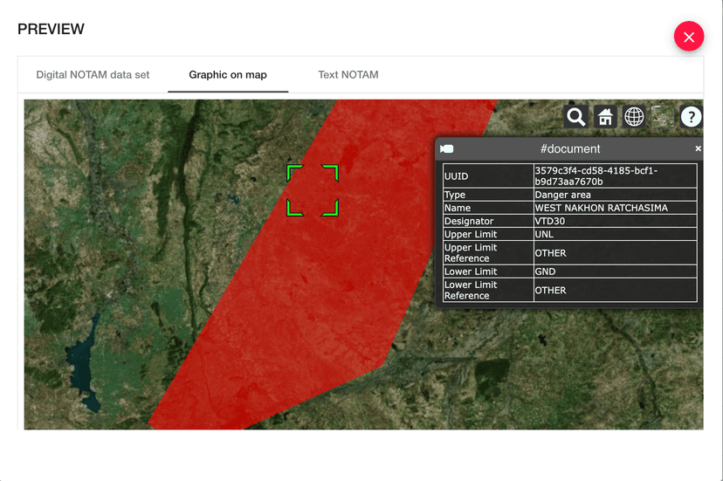Reset map with the Home view icon

[x=605, y=117]
